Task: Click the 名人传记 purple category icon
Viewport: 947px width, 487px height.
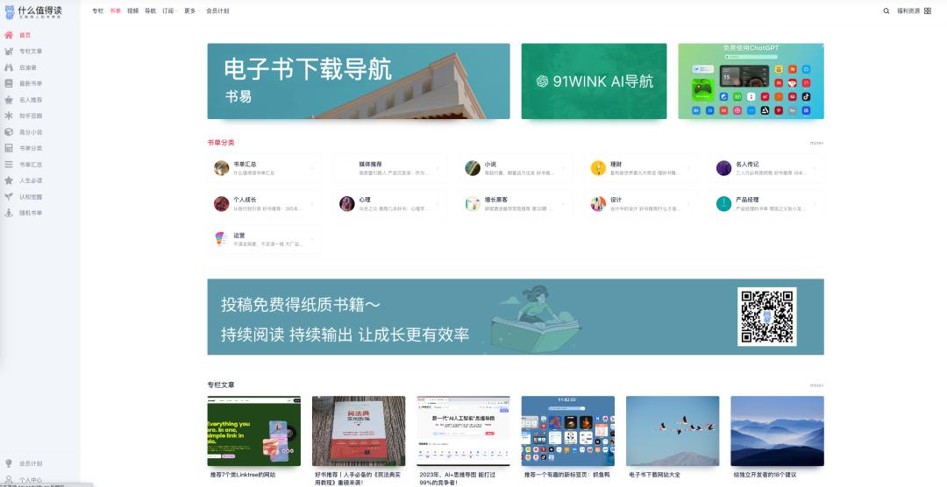Action: [723, 168]
